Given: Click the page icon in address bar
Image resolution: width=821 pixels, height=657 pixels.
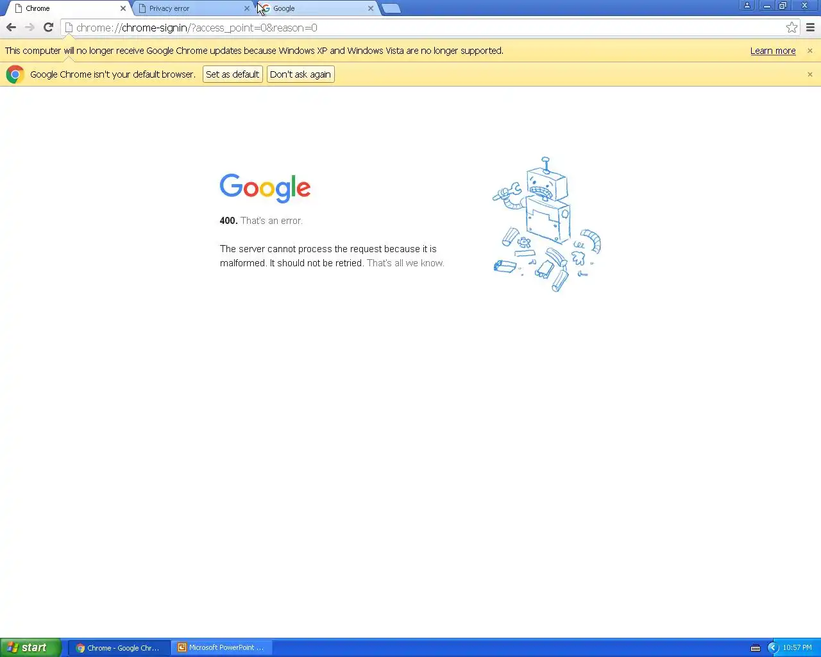Looking at the screenshot, I should (69, 28).
